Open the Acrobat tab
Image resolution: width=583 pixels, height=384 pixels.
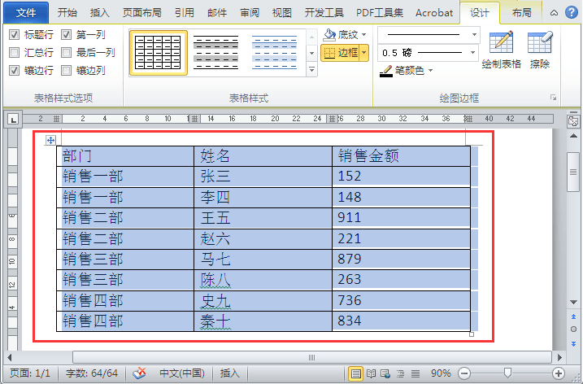434,13
